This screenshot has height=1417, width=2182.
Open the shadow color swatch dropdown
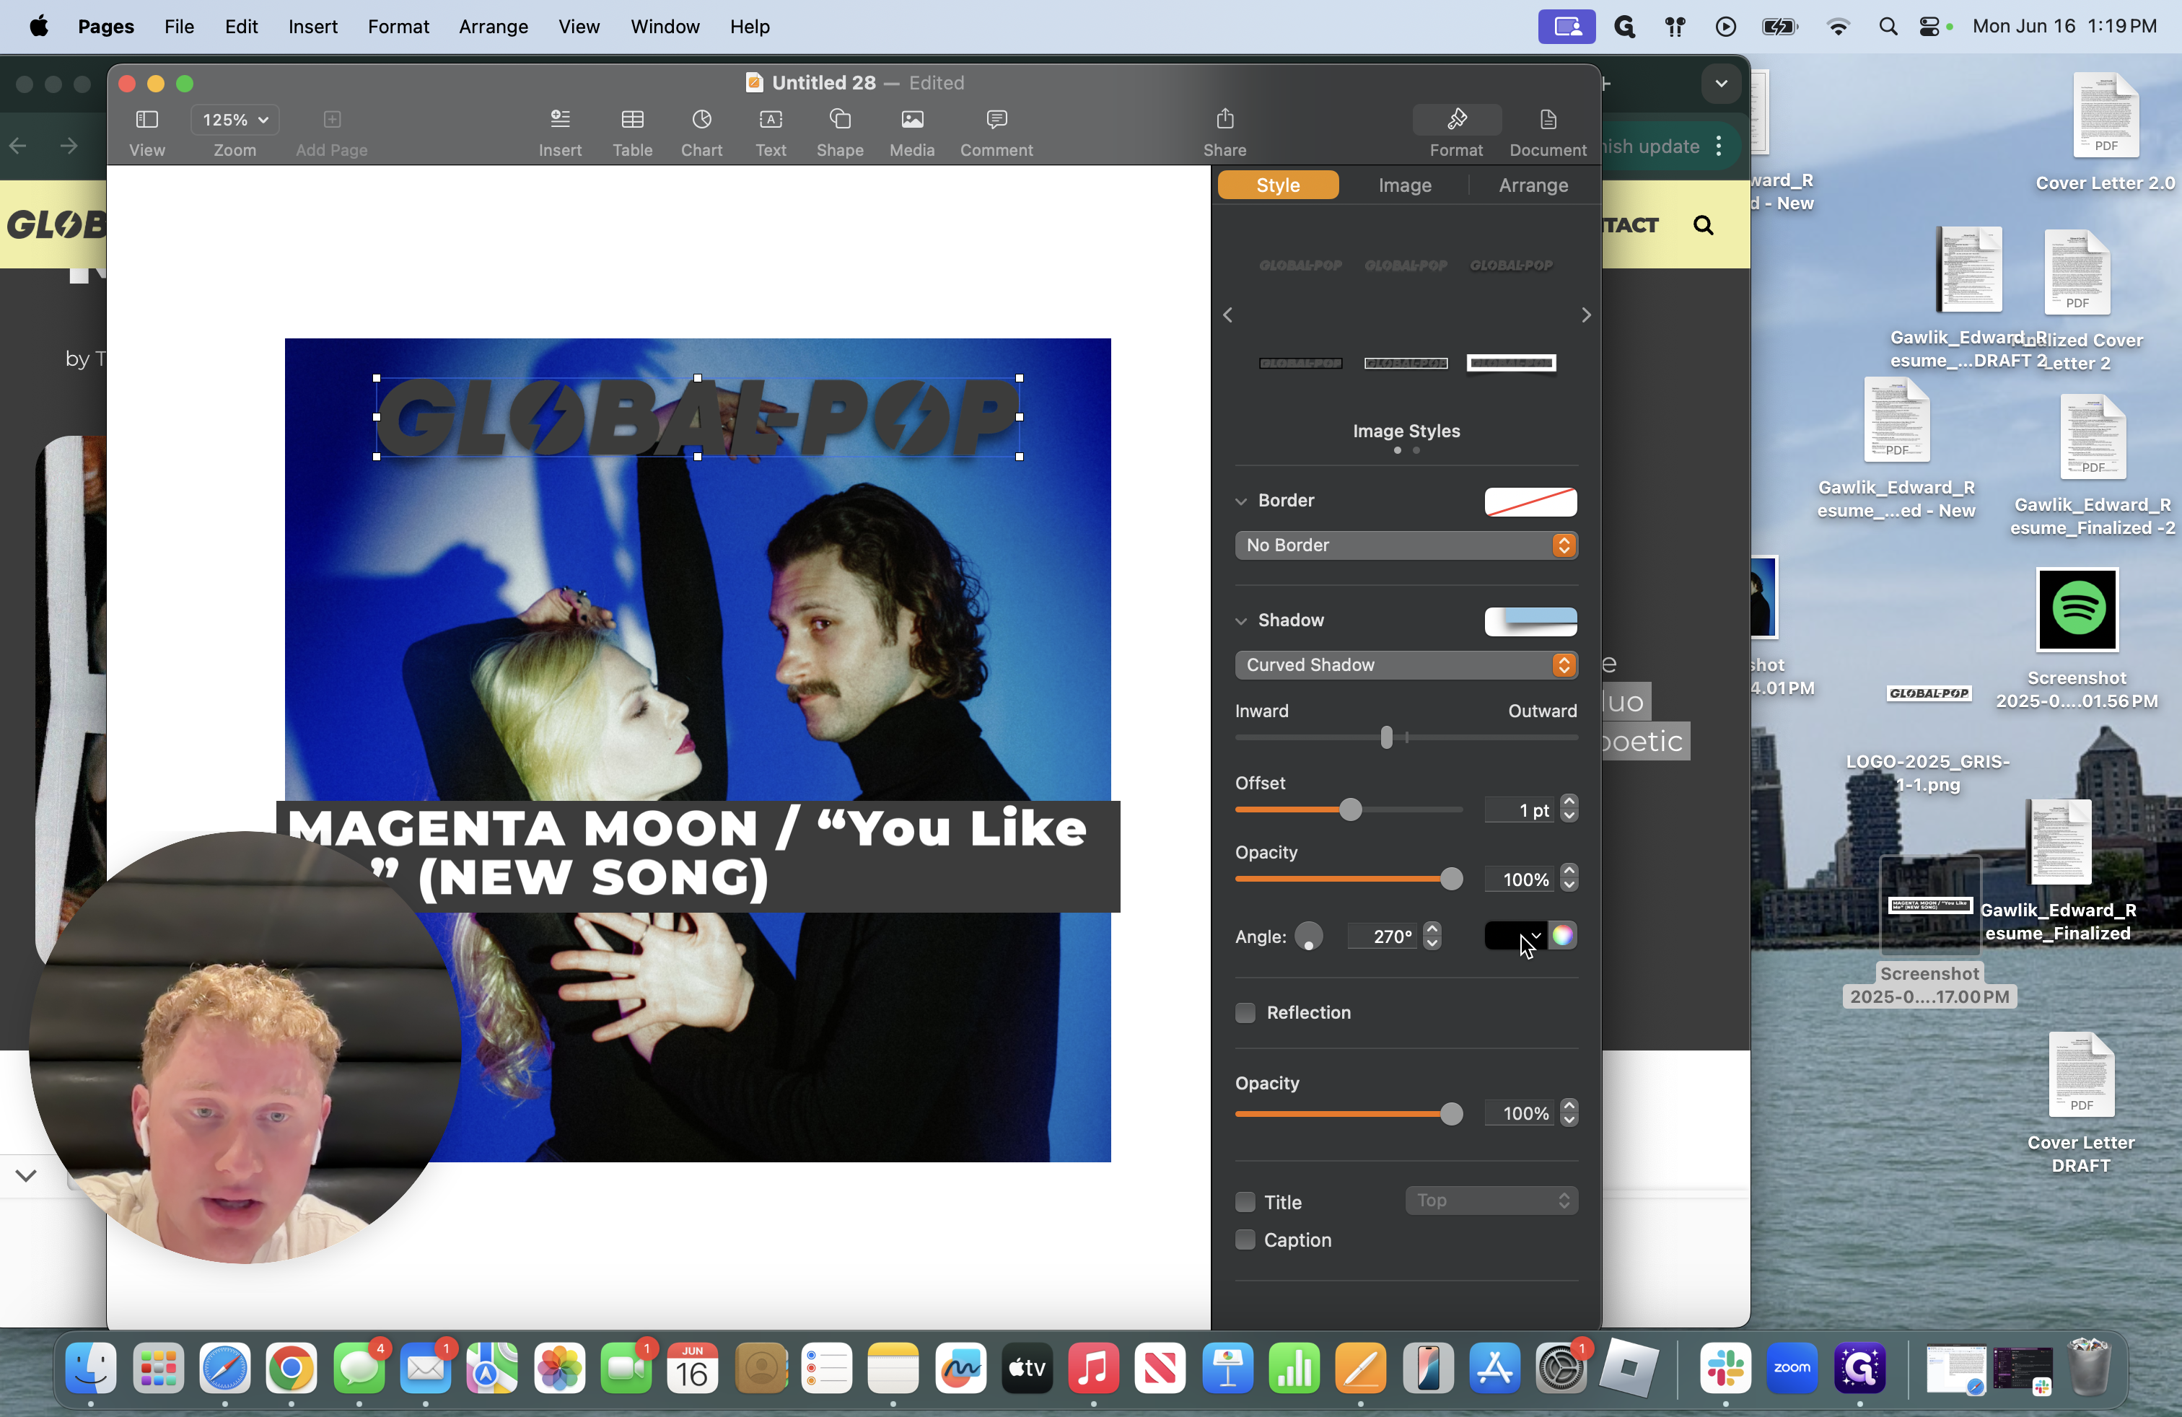pyautogui.click(x=1515, y=935)
